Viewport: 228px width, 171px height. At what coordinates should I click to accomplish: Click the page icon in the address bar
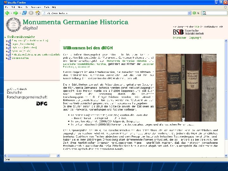click(x=44, y=13)
